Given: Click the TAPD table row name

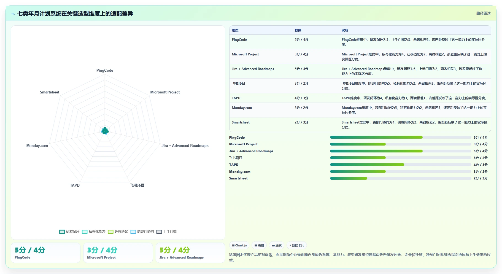Looking at the screenshot, I should 236,98.
